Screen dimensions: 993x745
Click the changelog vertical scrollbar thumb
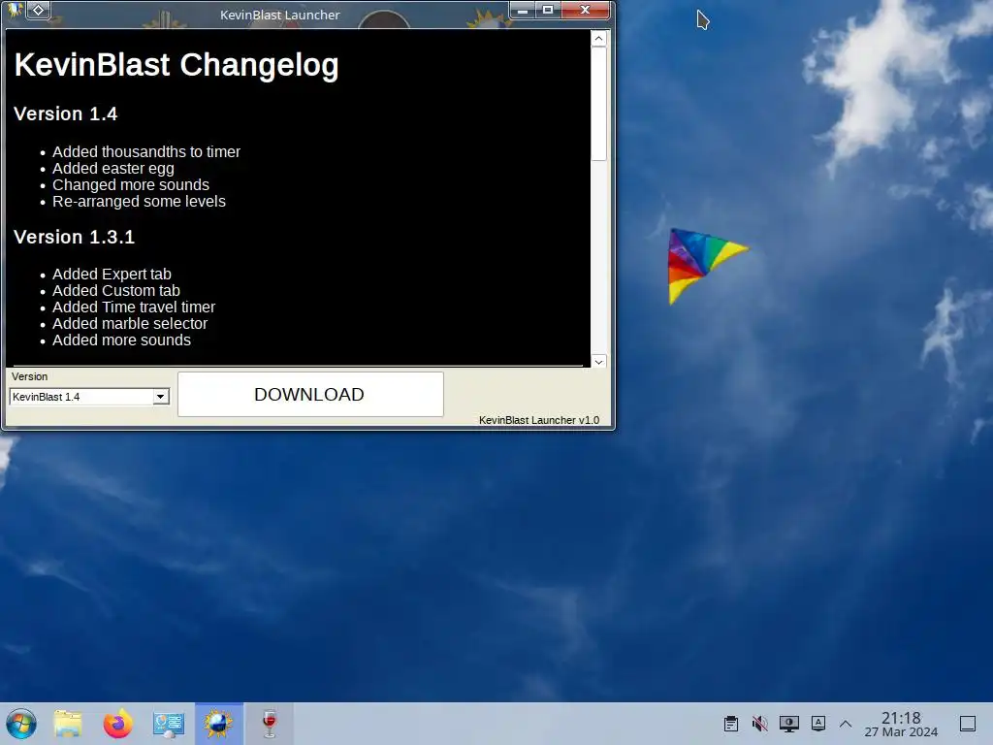click(x=598, y=103)
